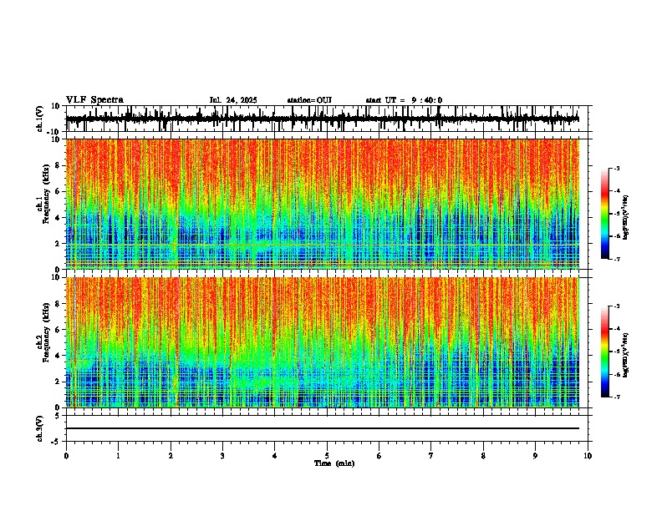Click the ch.1 colorbar log(PSD) label
Image resolution: width=662 pixels, height=511 pixels.
[626, 218]
